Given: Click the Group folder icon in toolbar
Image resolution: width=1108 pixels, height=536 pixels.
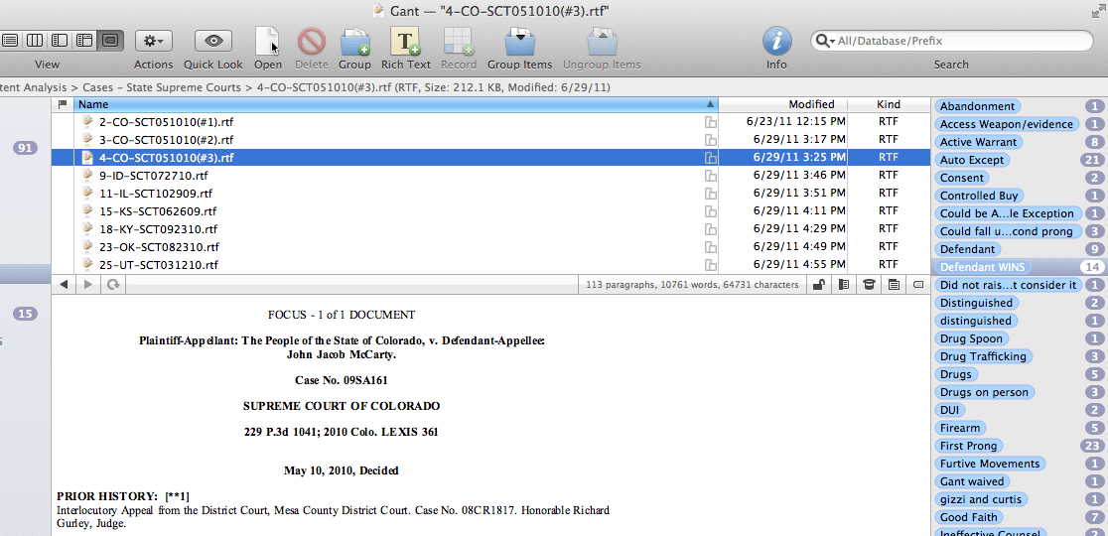Looking at the screenshot, I should point(354,42).
